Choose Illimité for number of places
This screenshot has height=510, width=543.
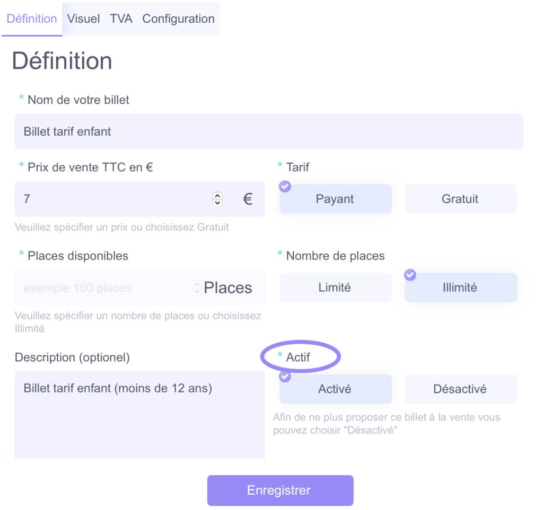pos(461,288)
